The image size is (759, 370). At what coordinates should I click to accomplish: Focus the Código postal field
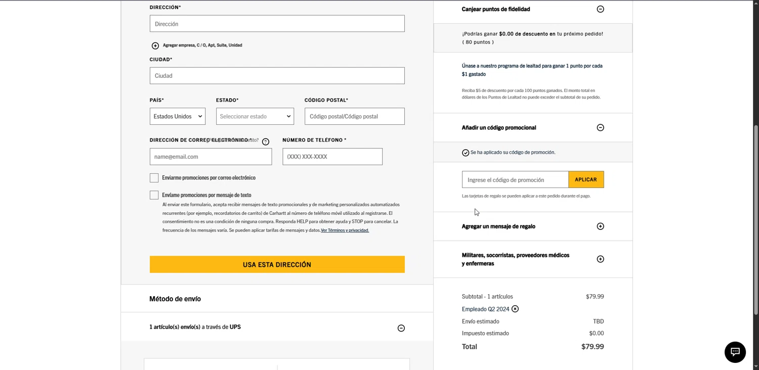(x=355, y=116)
